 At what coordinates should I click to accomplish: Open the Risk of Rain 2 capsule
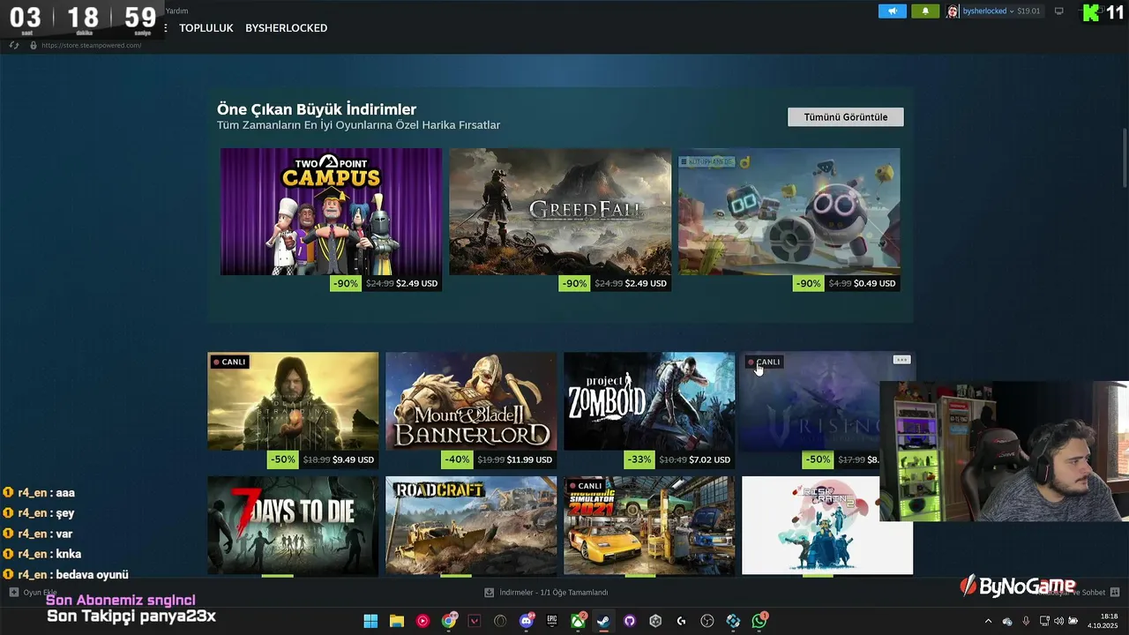(x=827, y=527)
